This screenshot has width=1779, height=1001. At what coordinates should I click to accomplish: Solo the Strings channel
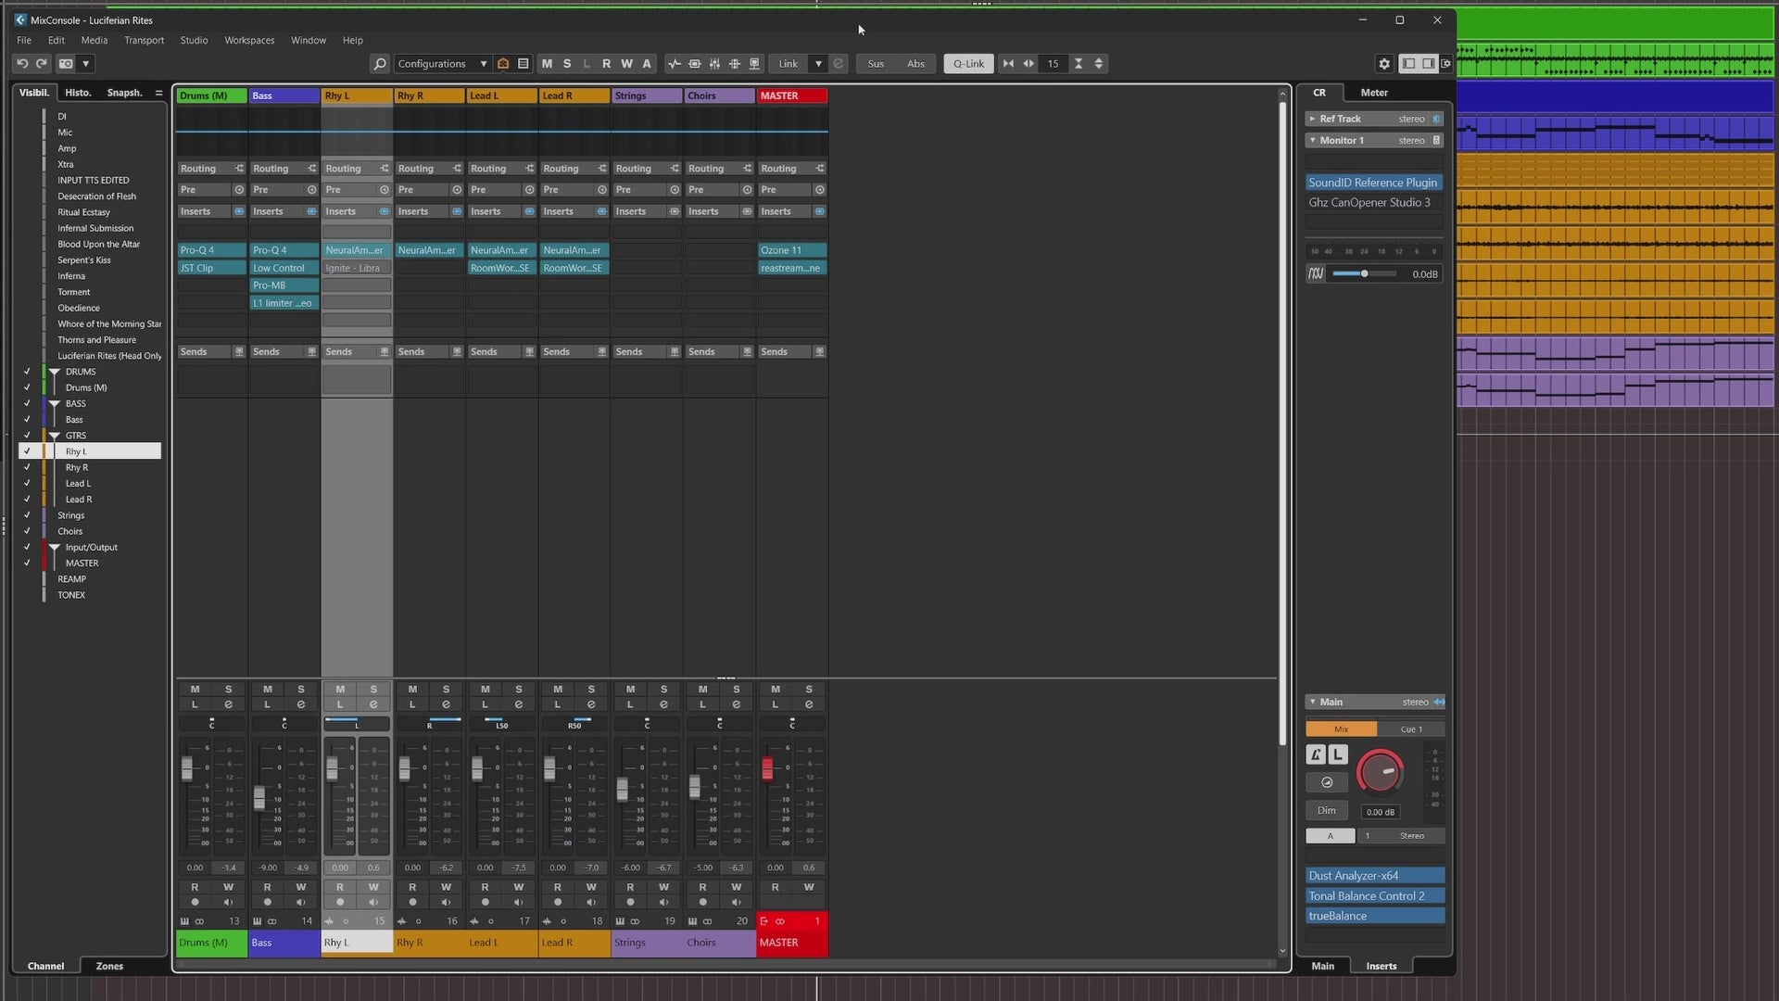pyautogui.click(x=663, y=689)
